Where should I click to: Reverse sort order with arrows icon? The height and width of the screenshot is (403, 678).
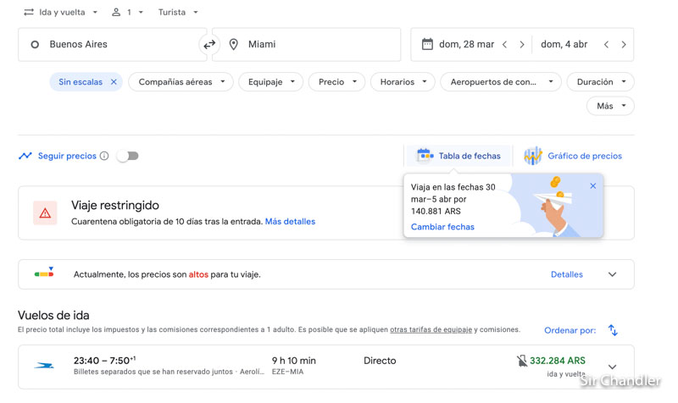pos(613,330)
